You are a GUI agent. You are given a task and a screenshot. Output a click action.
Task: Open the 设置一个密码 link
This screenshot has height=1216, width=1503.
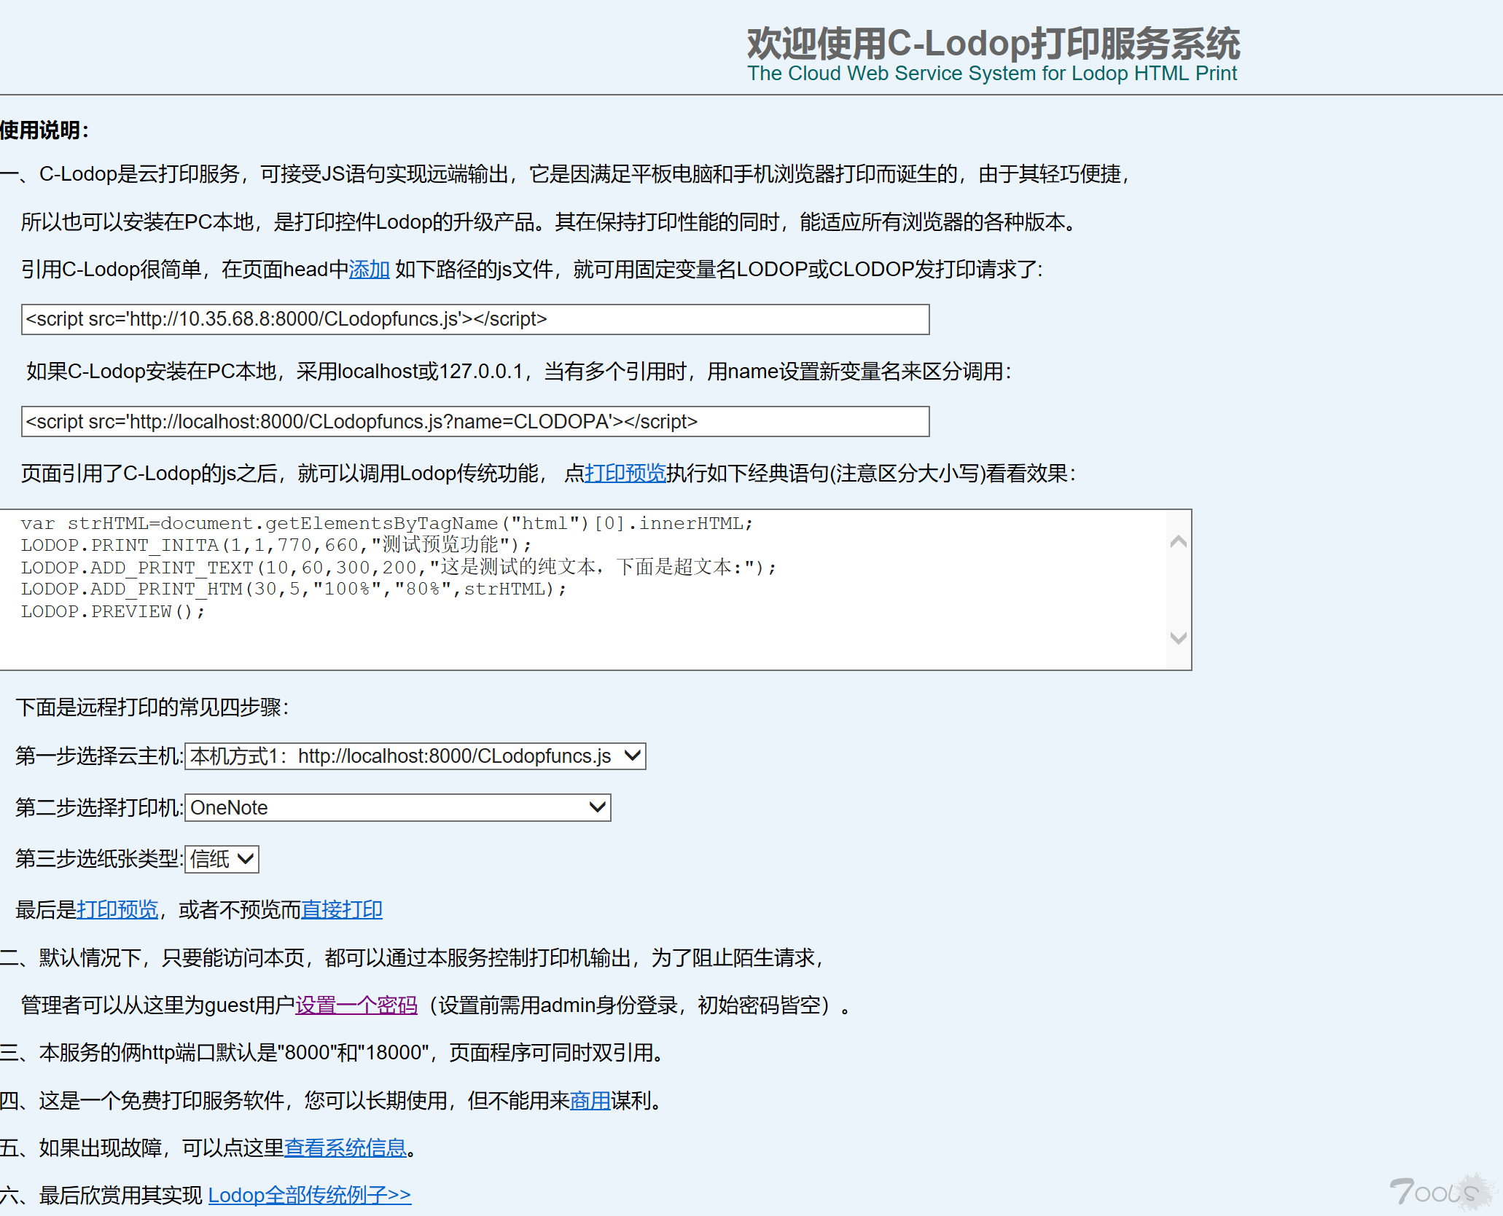[x=356, y=1005]
